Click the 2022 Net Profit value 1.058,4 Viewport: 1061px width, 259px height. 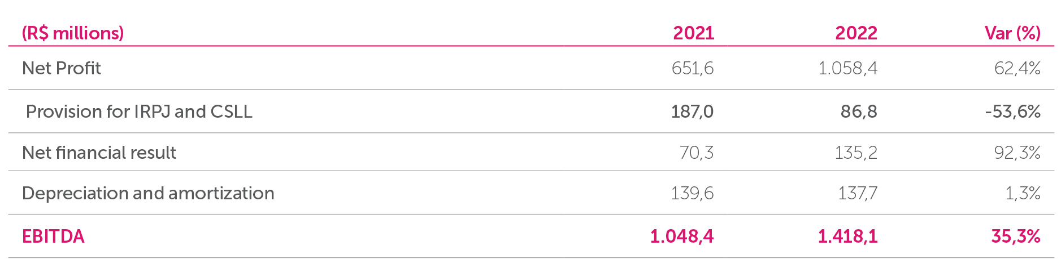(847, 68)
